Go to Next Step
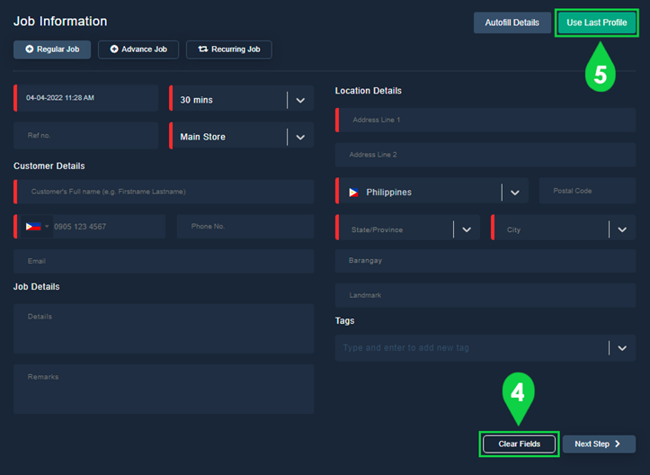The width and height of the screenshot is (650, 475). [x=599, y=444]
